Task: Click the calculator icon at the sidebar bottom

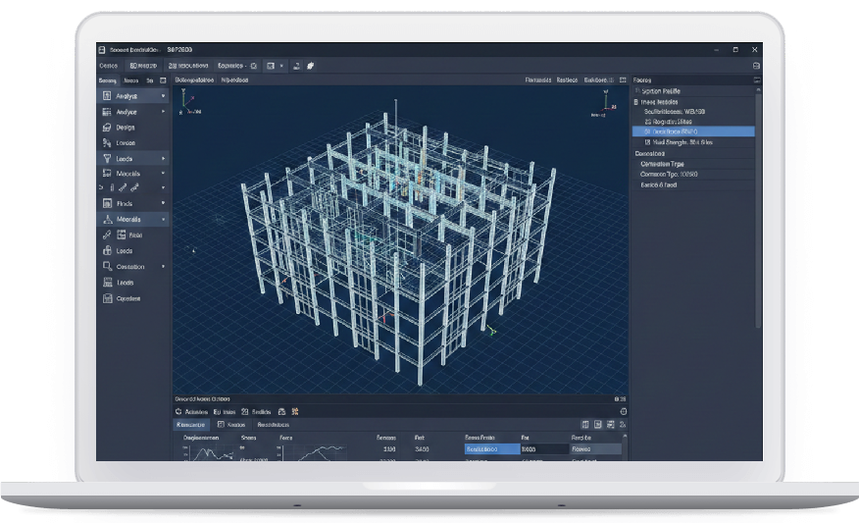Action: 108,298
